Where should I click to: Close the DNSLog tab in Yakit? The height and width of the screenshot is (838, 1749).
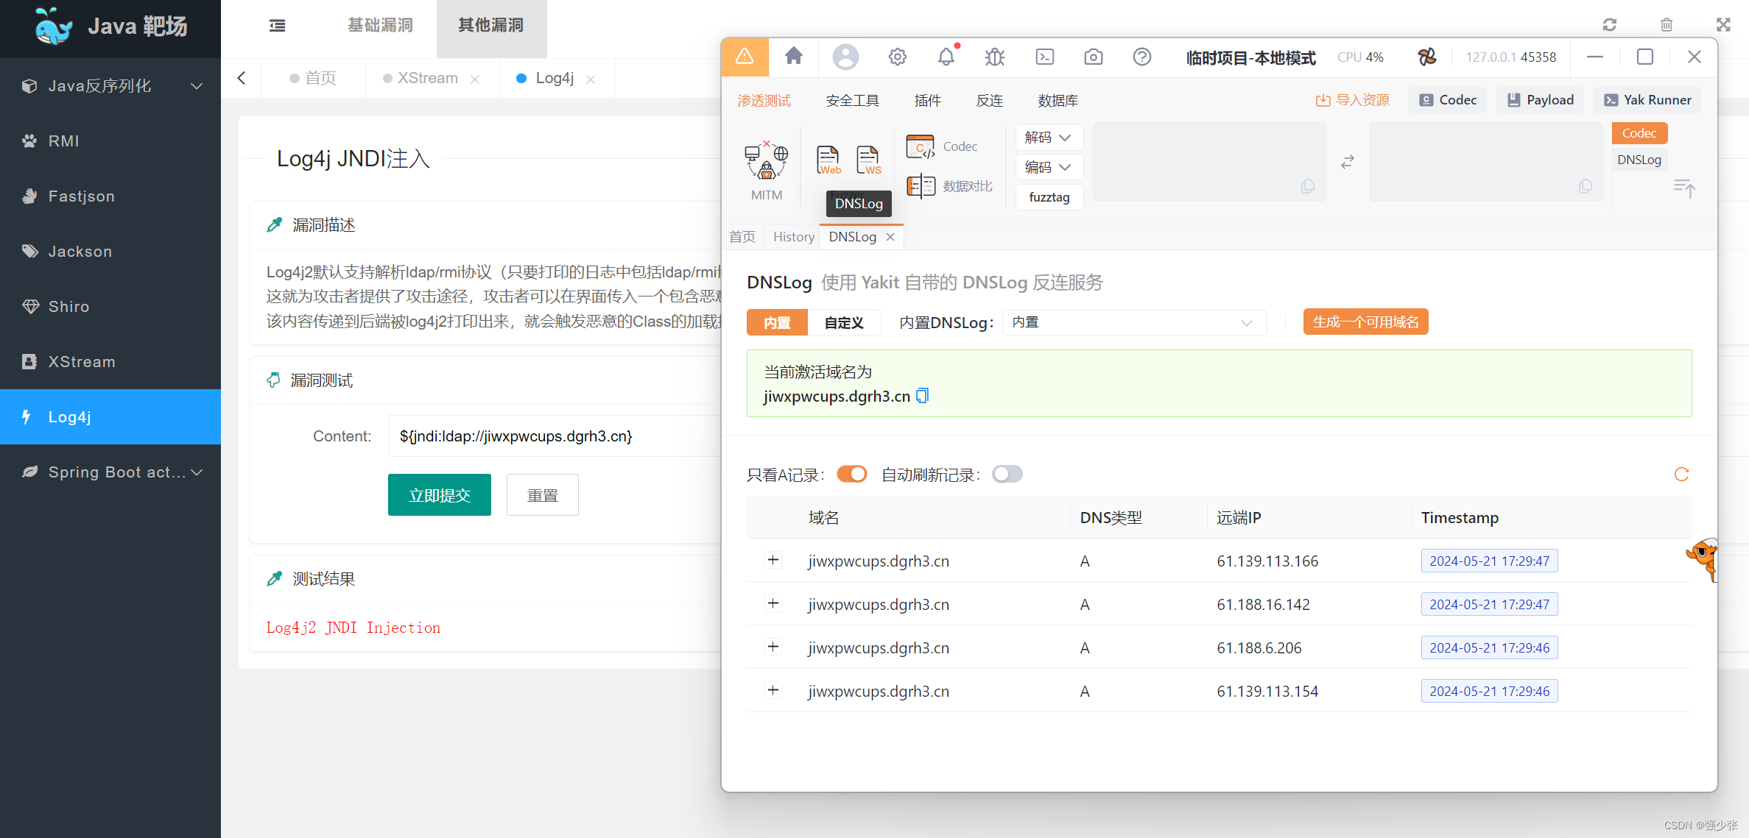(890, 237)
